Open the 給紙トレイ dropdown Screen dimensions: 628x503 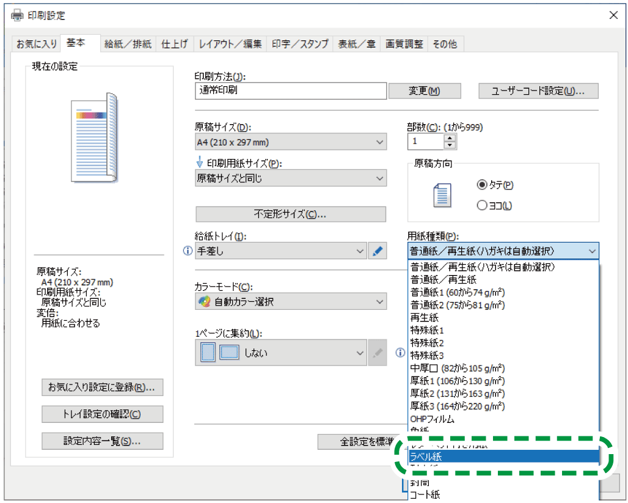coord(281,251)
